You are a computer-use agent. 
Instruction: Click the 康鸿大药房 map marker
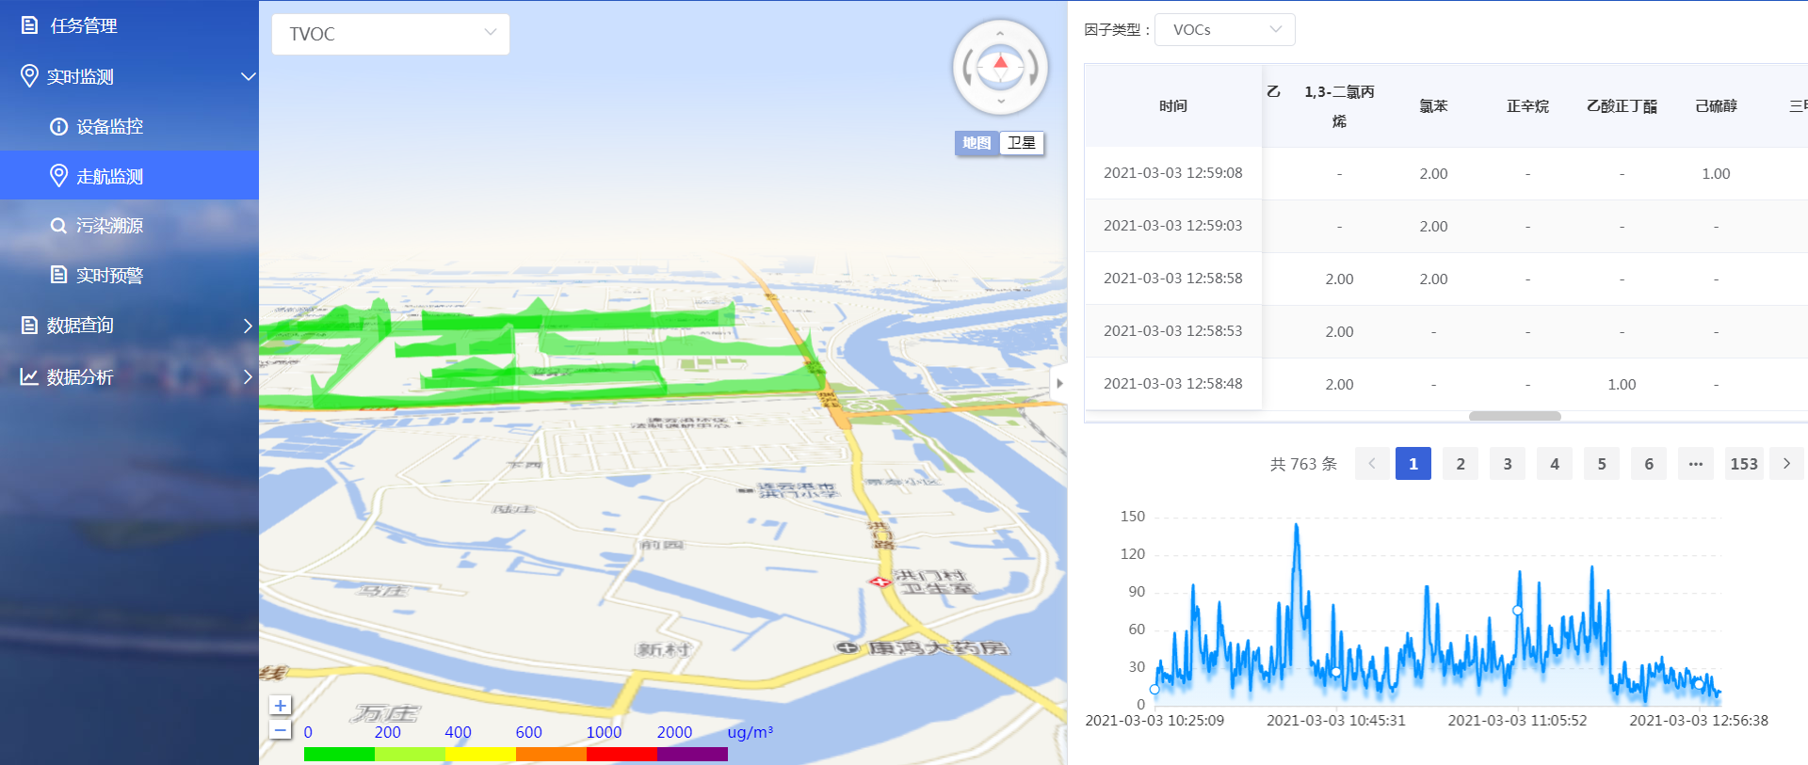coord(847,647)
